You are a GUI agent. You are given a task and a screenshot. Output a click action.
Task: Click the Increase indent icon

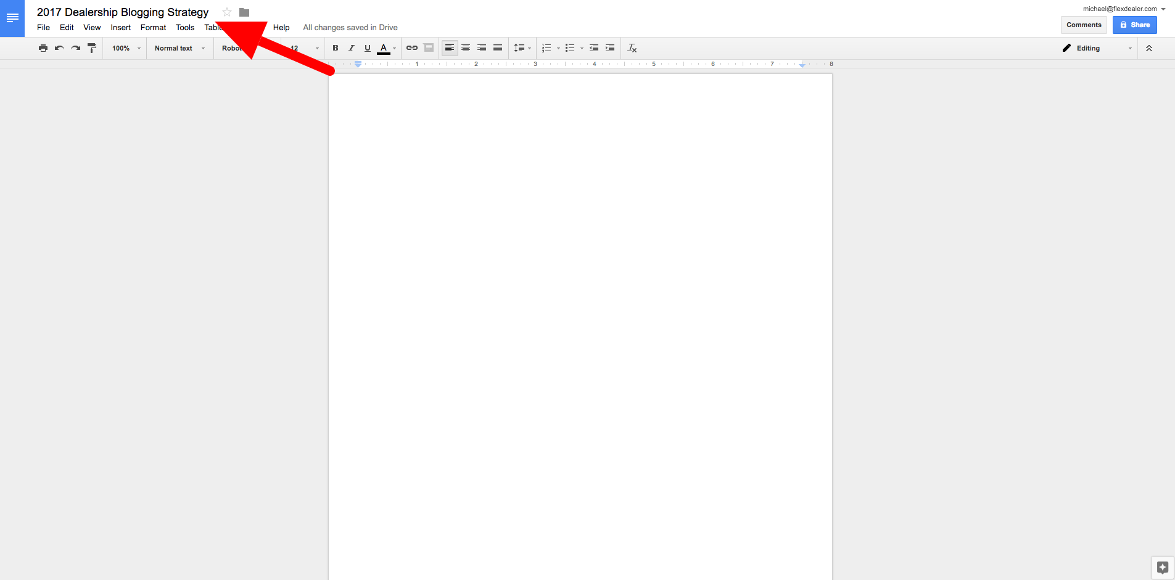click(610, 48)
